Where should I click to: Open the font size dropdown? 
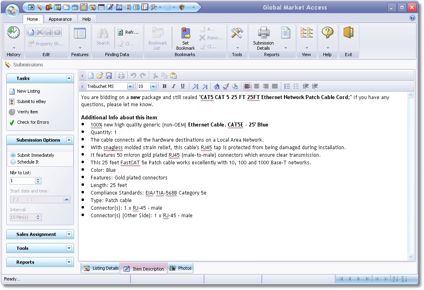pyautogui.click(x=153, y=86)
